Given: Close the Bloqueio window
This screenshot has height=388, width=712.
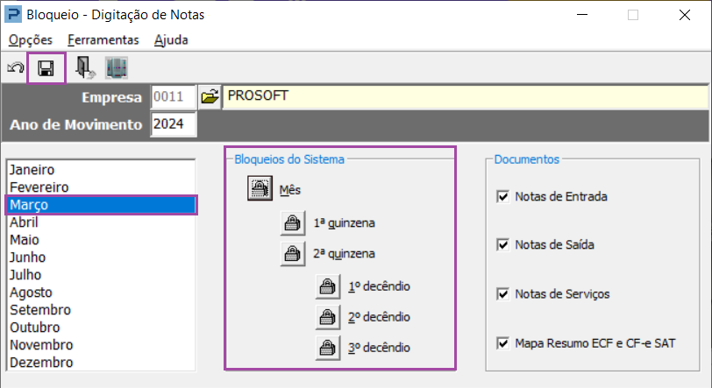Looking at the screenshot, I should 685,15.
